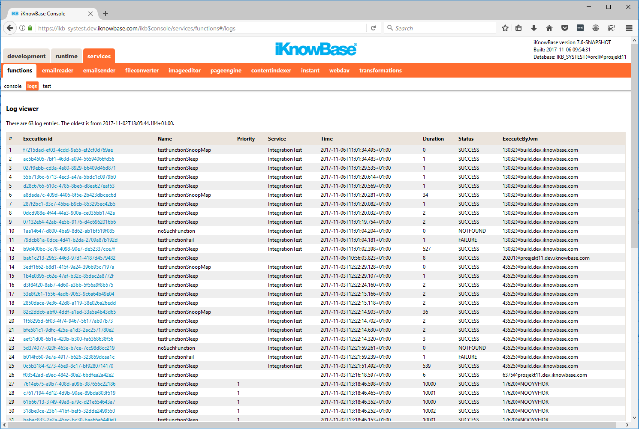Close the iKnowBase Console tab

point(90,14)
